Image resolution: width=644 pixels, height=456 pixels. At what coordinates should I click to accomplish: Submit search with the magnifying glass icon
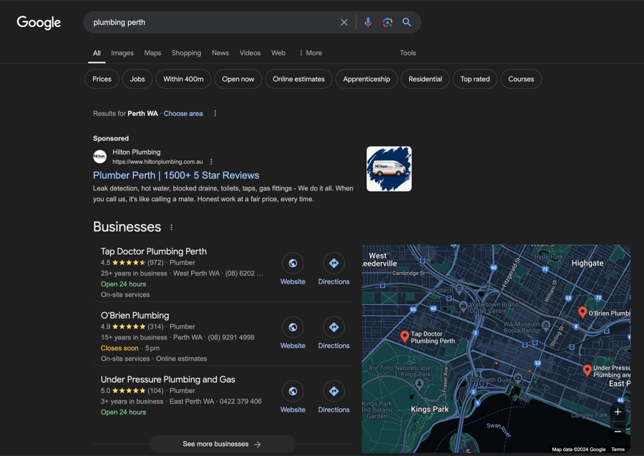(406, 22)
